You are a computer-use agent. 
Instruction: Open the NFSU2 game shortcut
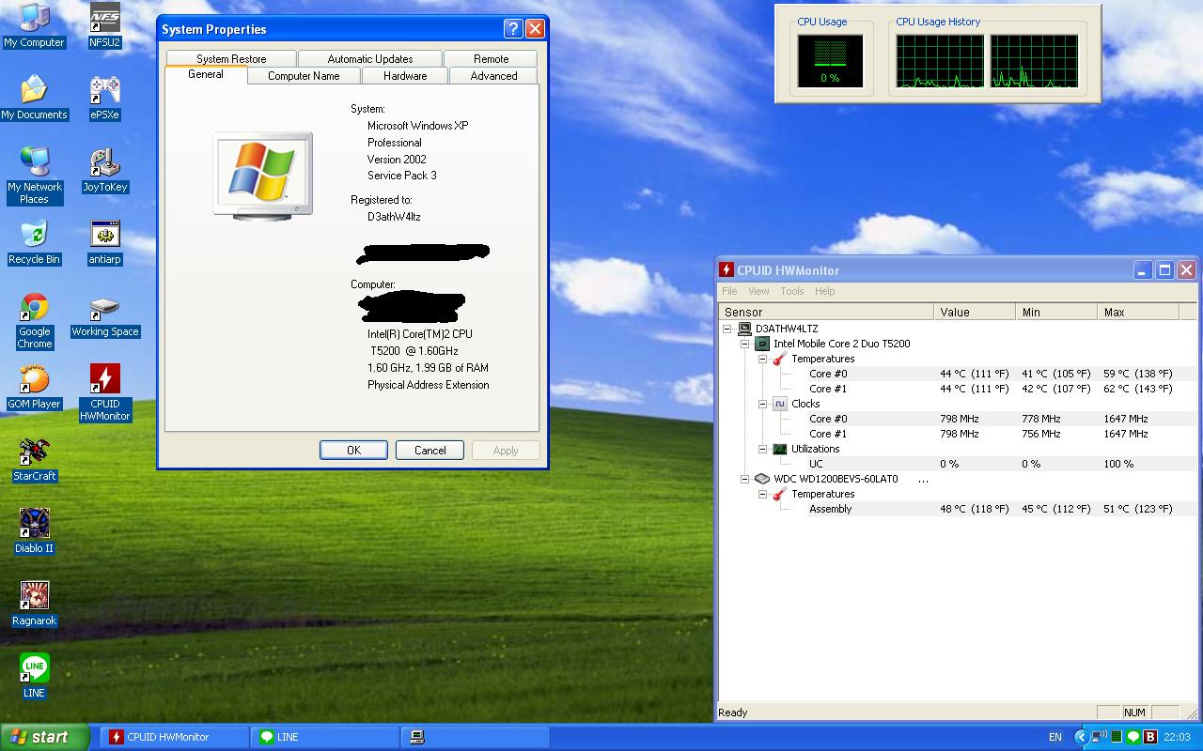pyautogui.click(x=104, y=25)
